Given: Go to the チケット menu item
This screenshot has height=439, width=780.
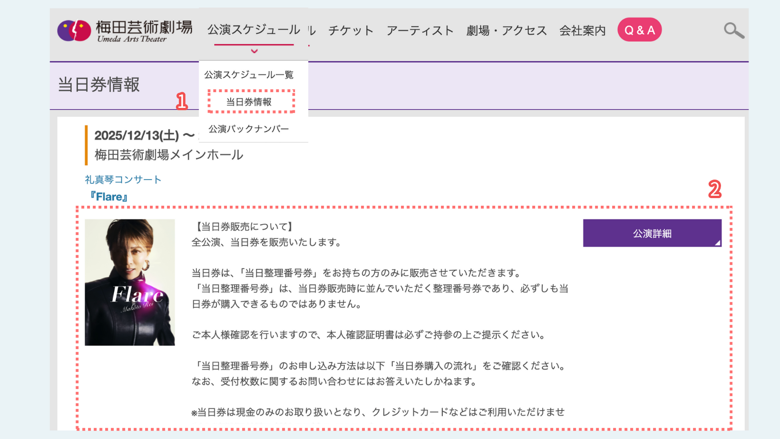Looking at the screenshot, I should point(351,30).
